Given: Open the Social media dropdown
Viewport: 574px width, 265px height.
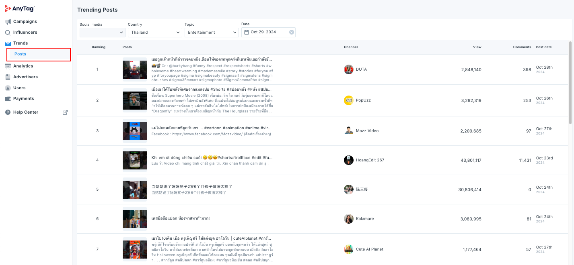Looking at the screenshot, I should point(102,33).
